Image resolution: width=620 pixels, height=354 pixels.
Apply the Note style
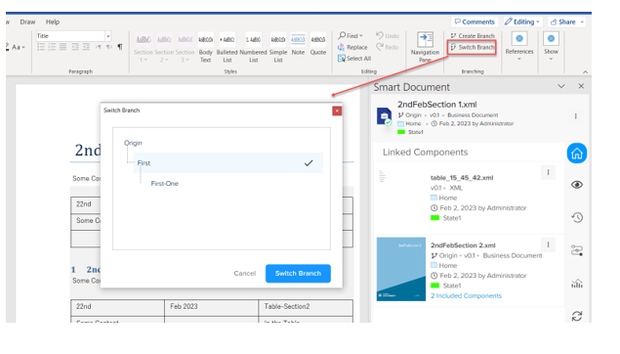tap(298, 44)
